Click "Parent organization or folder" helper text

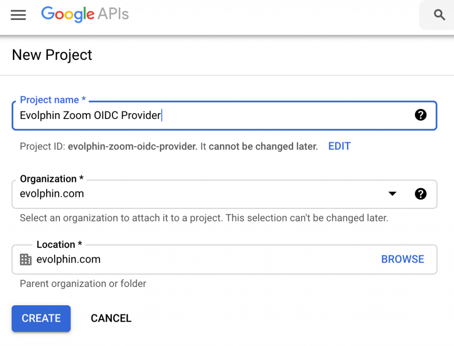coord(83,283)
